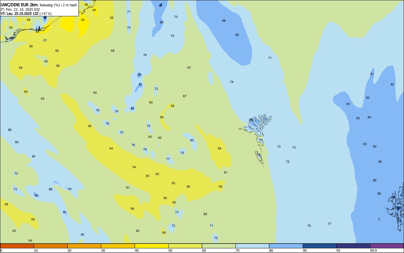Click the 40–50 bright yellow legend swatch
This screenshot has height=253, width=404.
tap(151, 246)
